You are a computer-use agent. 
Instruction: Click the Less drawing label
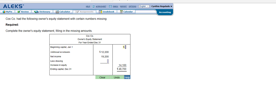56,61
